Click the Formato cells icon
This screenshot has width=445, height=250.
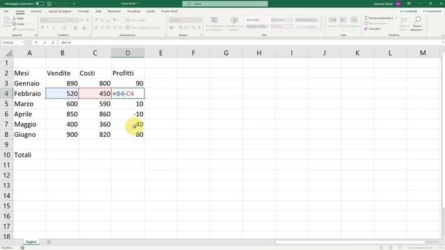click(x=354, y=20)
